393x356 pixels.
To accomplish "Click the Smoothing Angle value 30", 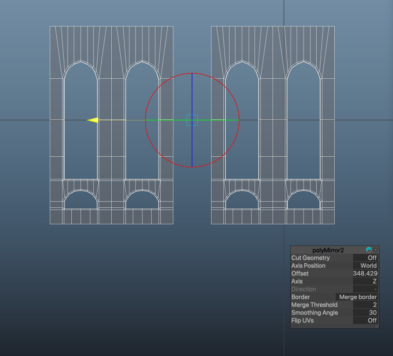I will [365, 313].
